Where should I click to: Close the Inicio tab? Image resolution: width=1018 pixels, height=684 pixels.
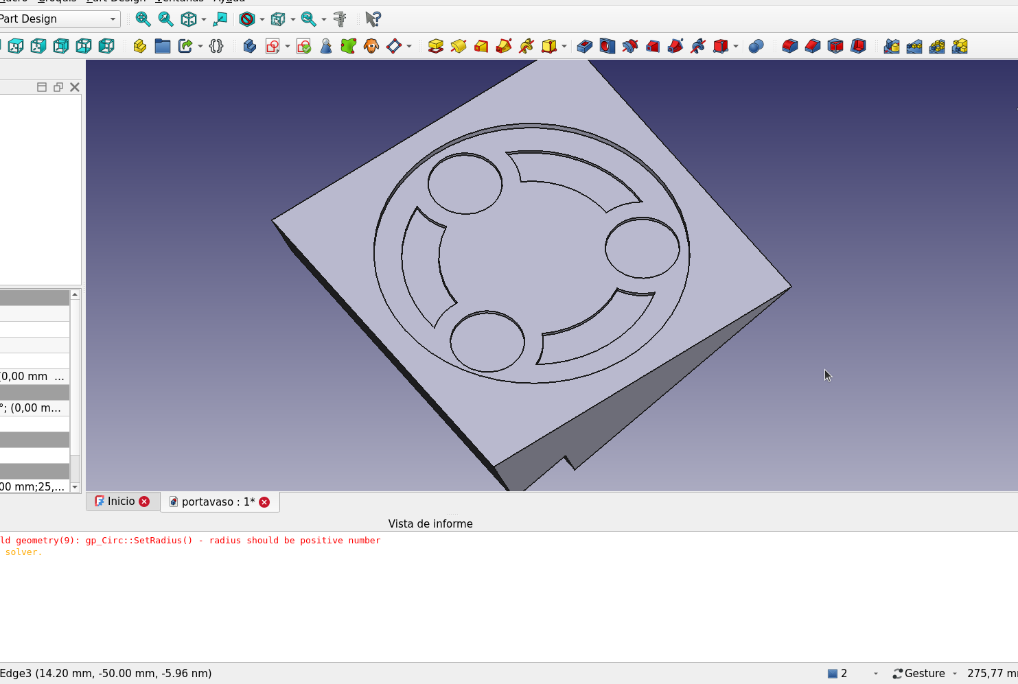click(144, 502)
